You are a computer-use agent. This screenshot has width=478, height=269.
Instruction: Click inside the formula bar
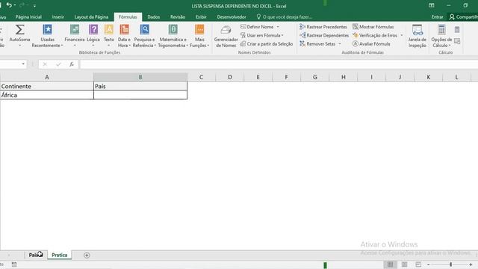279,64
